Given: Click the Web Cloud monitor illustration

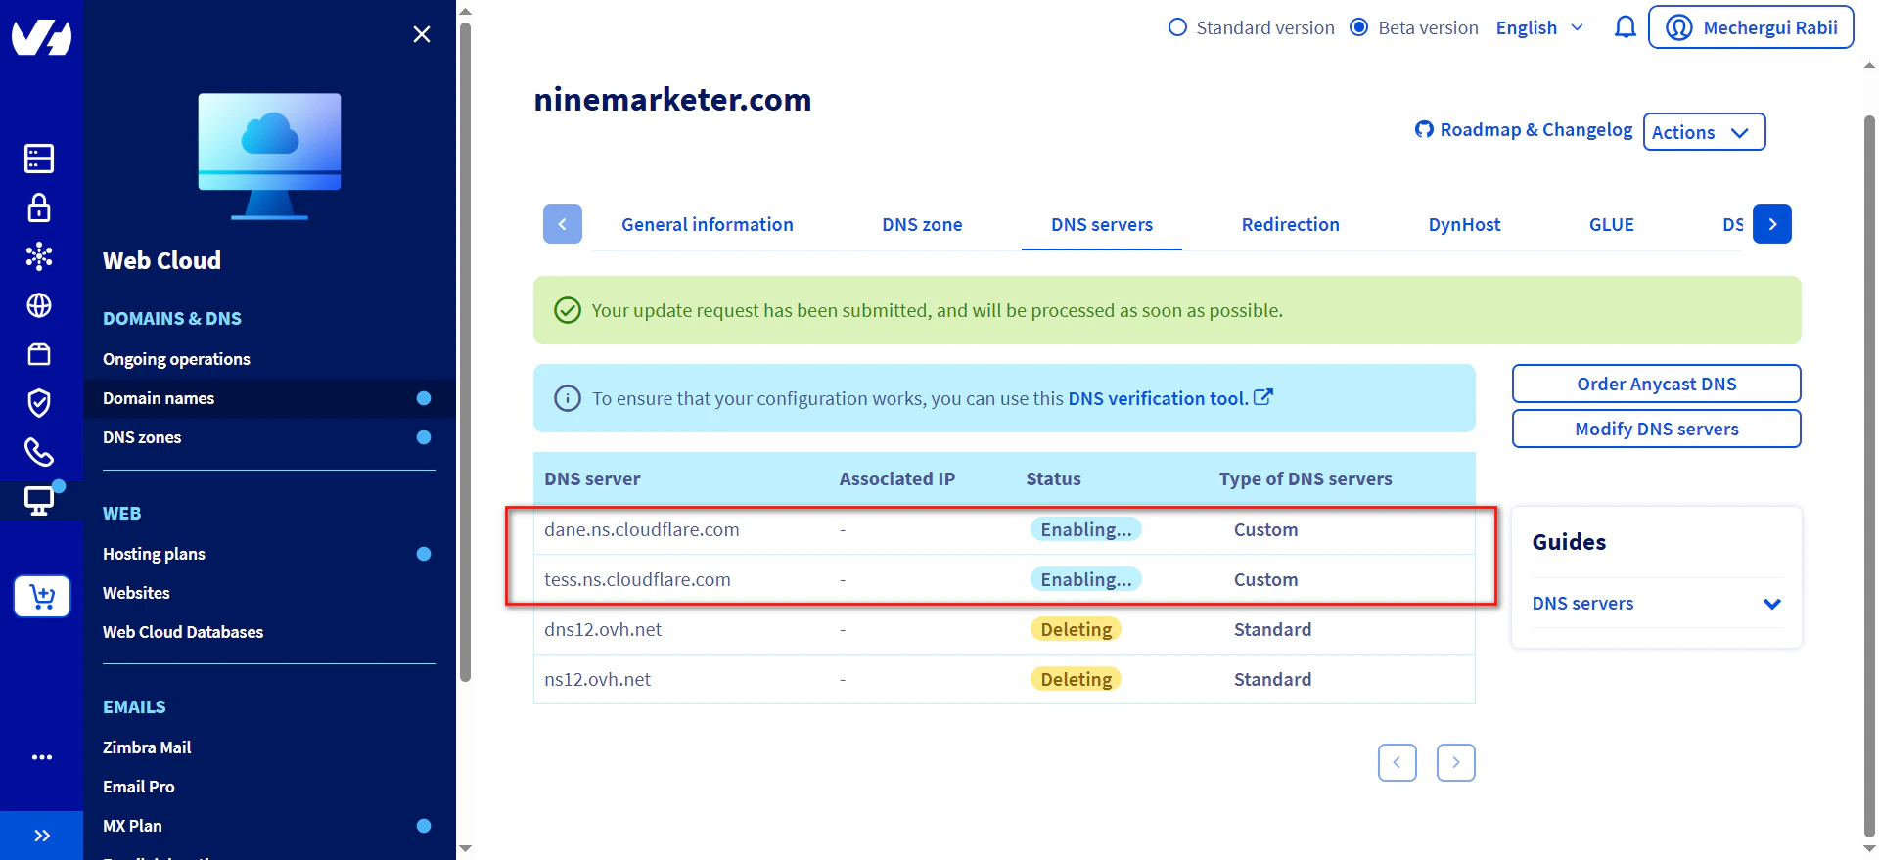Looking at the screenshot, I should [x=269, y=157].
